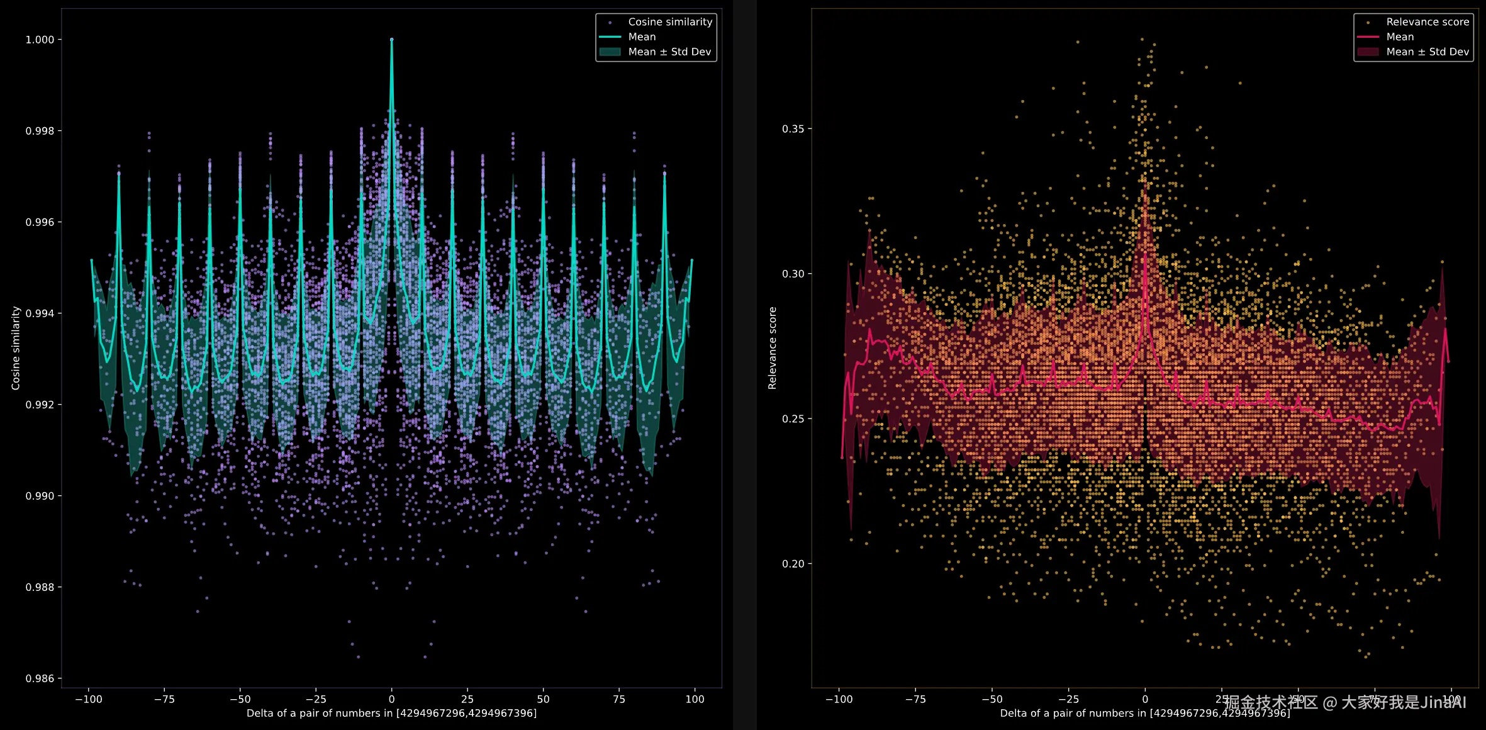Screen dimensions: 1486x730
Task: Click the teal Mean line legend sample
Action: pos(610,37)
